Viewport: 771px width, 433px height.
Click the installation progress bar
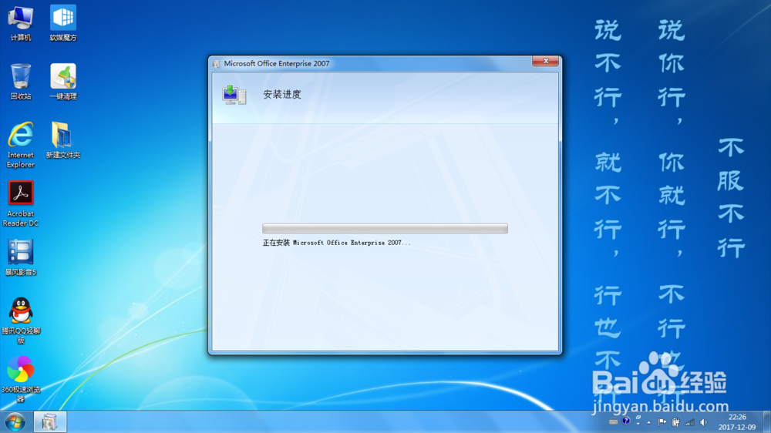(385, 228)
